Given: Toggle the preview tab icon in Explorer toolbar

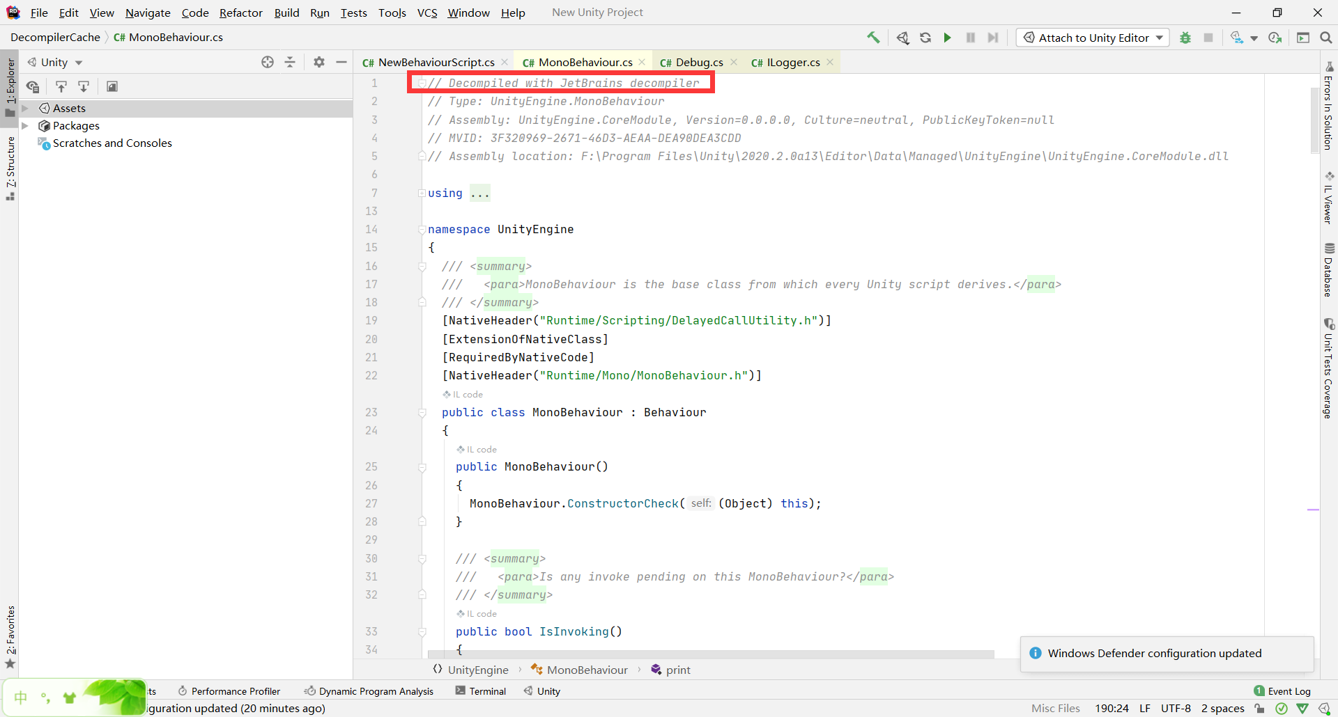Looking at the screenshot, I should coord(112,86).
